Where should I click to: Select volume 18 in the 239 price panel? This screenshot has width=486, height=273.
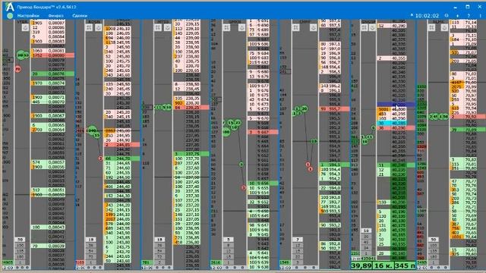point(159,240)
